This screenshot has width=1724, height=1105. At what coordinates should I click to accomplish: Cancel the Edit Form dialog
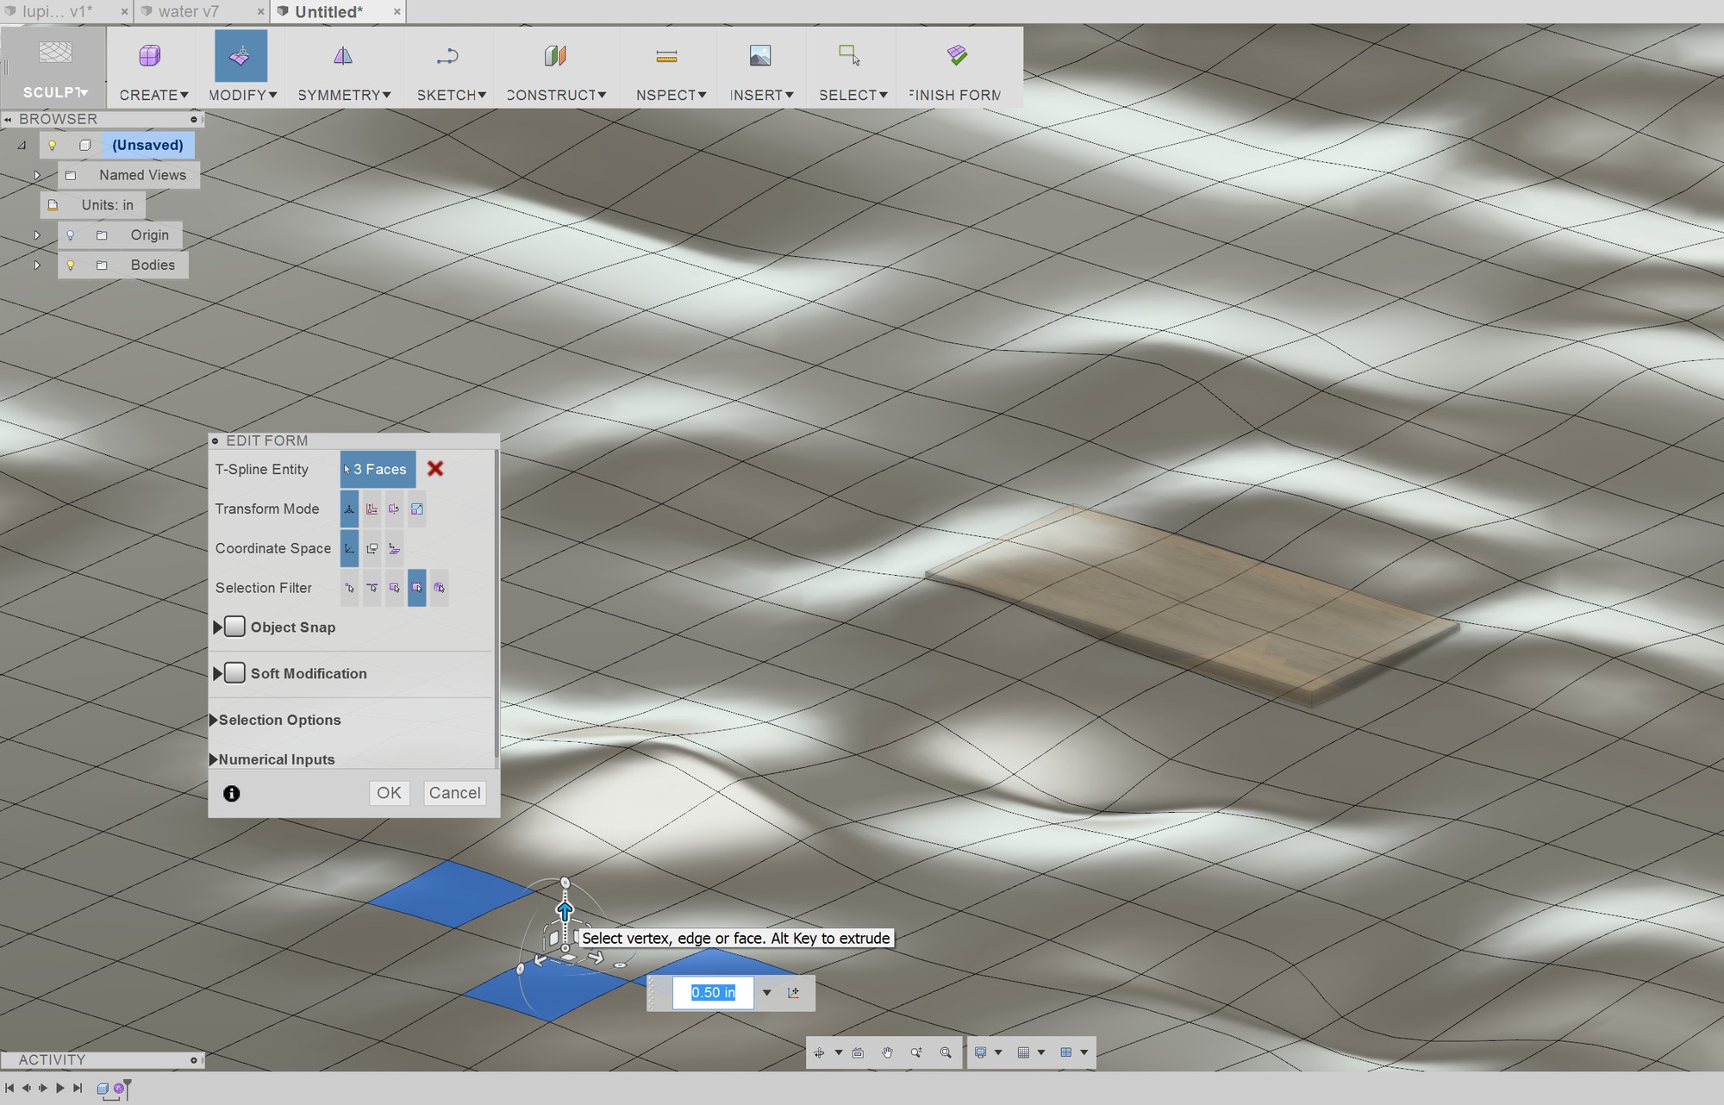(x=455, y=792)
